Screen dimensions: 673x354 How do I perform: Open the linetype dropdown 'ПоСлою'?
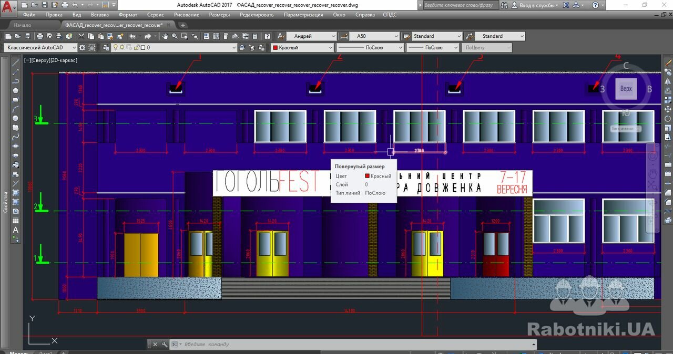(370, 47)
